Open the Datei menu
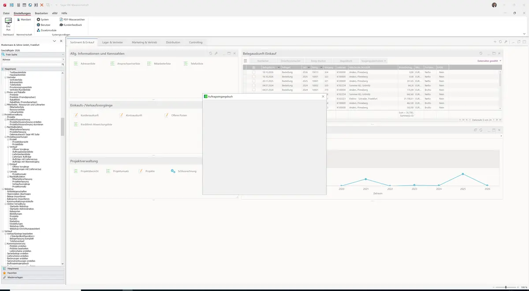Viewport: 529px width, 291px height. [6, 13]
